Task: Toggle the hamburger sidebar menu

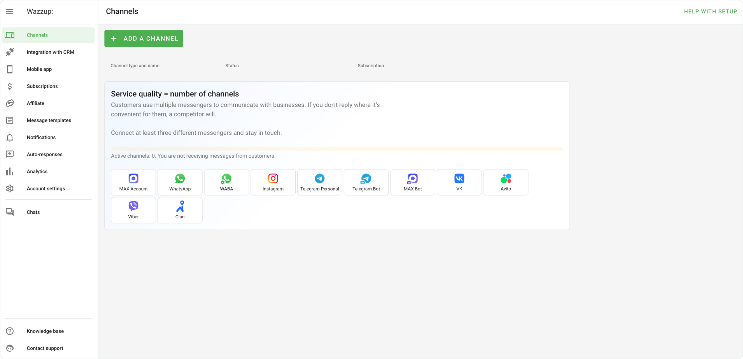Action: point(10,12)
